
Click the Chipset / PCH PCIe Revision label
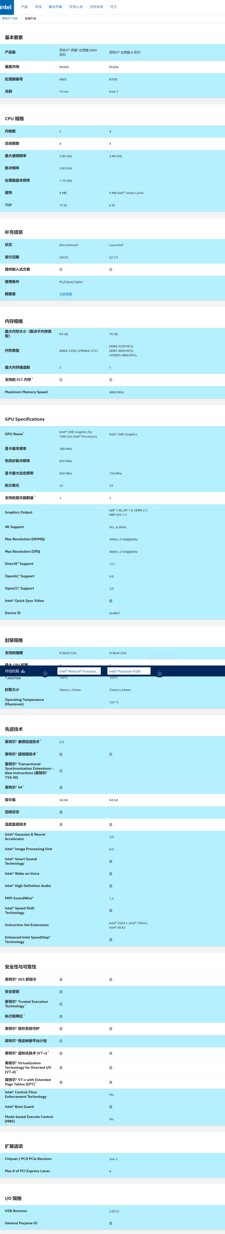28,1159
